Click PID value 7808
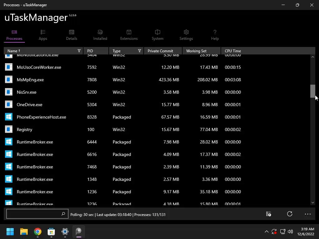Viewport: 319px width, 239px height. pyautogui.click(x=92, y=80)
